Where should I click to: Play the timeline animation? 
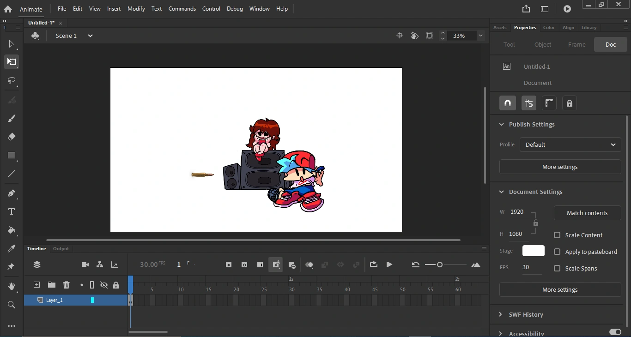(x=389, y=265)
